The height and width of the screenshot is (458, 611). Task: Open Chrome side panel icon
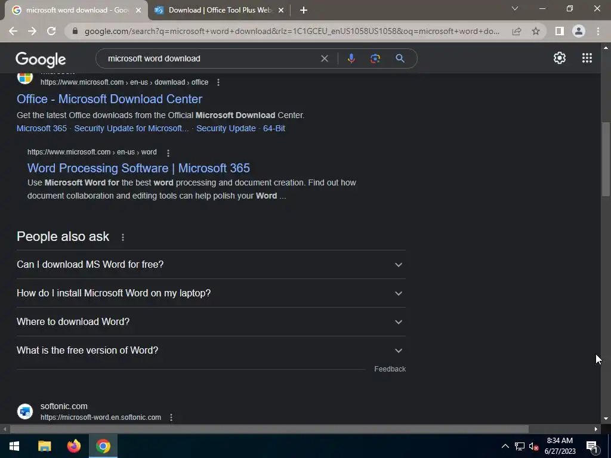(560, 31)
